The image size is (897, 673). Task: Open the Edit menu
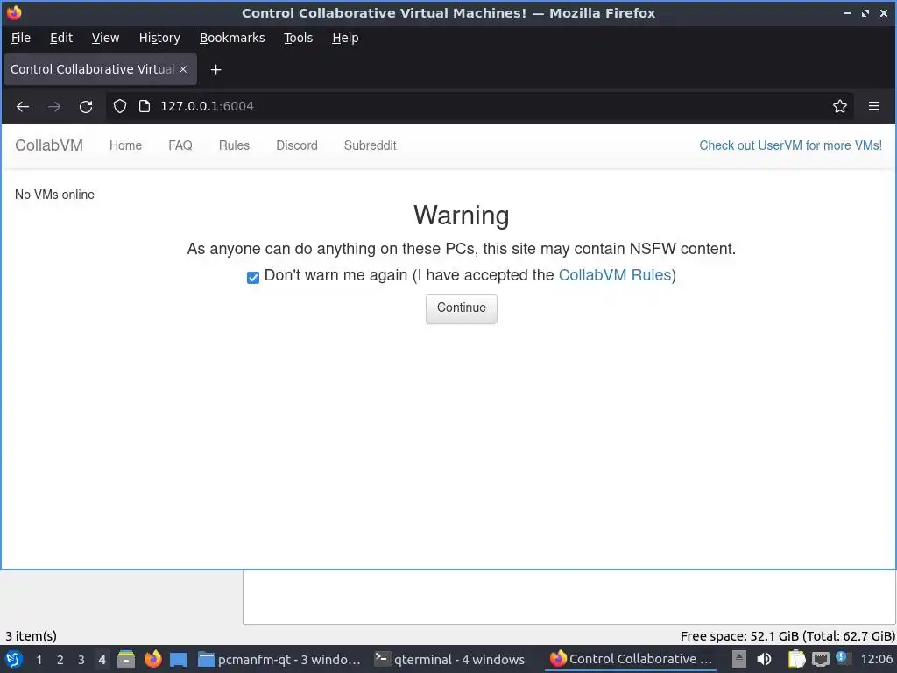(61, 38)
